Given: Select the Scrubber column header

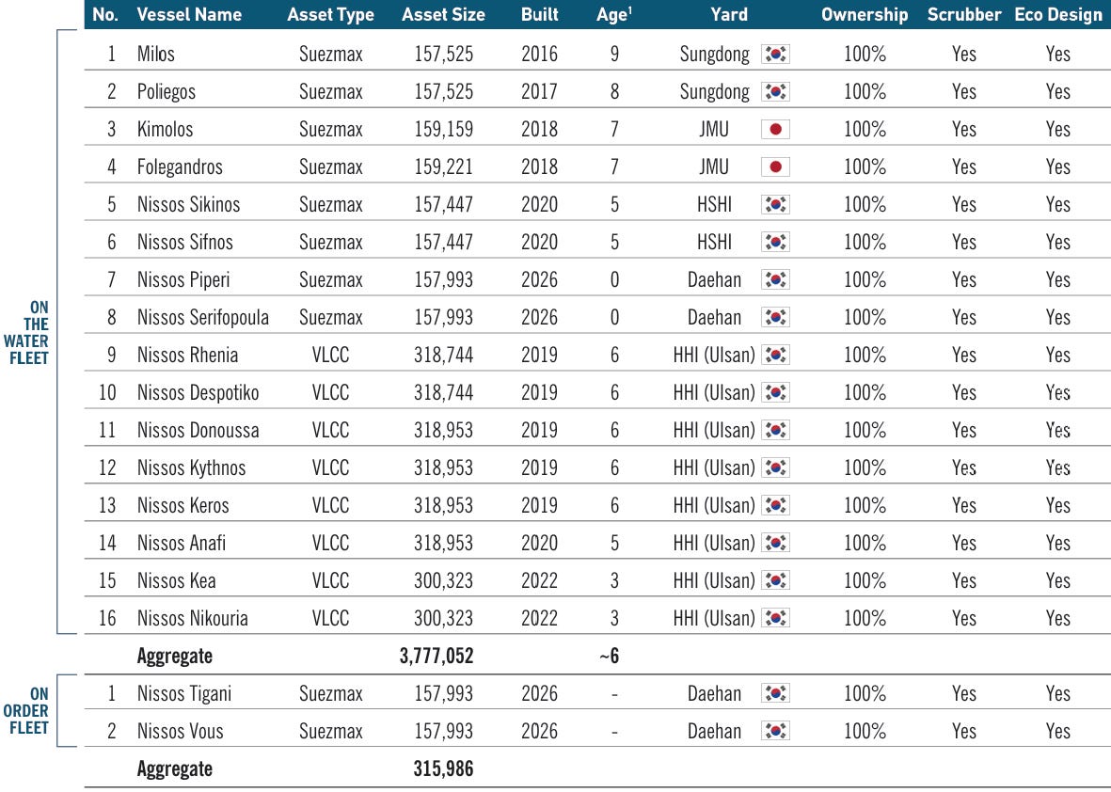Looking at the screenshot, I should pyautogui.click(x=964, y=14).
